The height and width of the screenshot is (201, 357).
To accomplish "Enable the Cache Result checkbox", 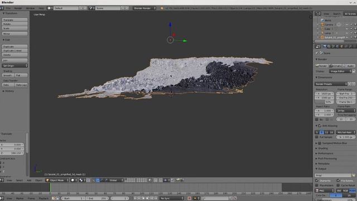I will (x=338, y=185).
